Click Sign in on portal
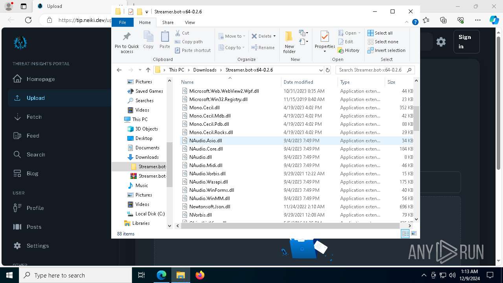Viewport: 503px width, 283px height. point(466,42)
